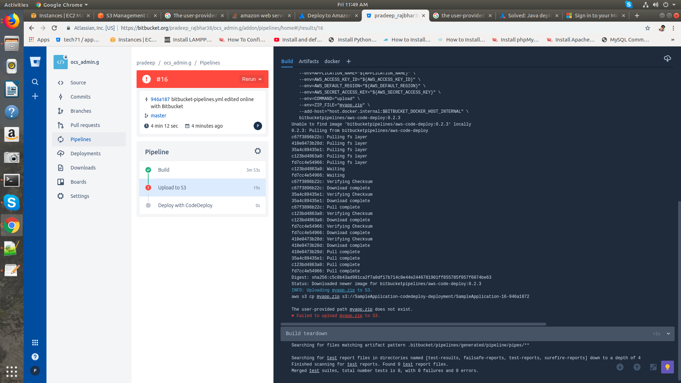Switch to the docker tab

(332, 61)
